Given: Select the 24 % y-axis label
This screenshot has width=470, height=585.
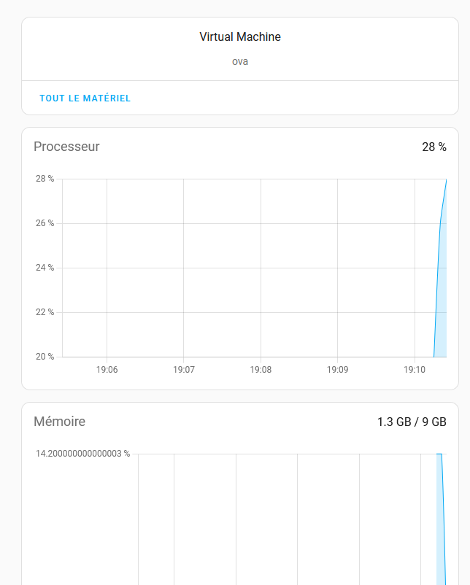Looking at the screenshot, I should click(45, 268).
